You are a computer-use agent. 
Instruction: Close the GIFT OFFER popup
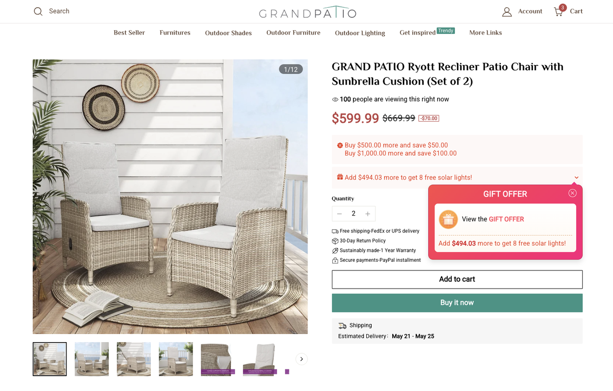[x=572, y=193]
